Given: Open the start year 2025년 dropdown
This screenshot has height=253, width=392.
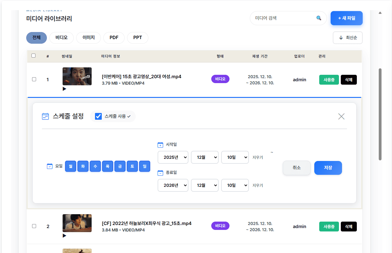Looking at the screenshot, I should (173, 157).
